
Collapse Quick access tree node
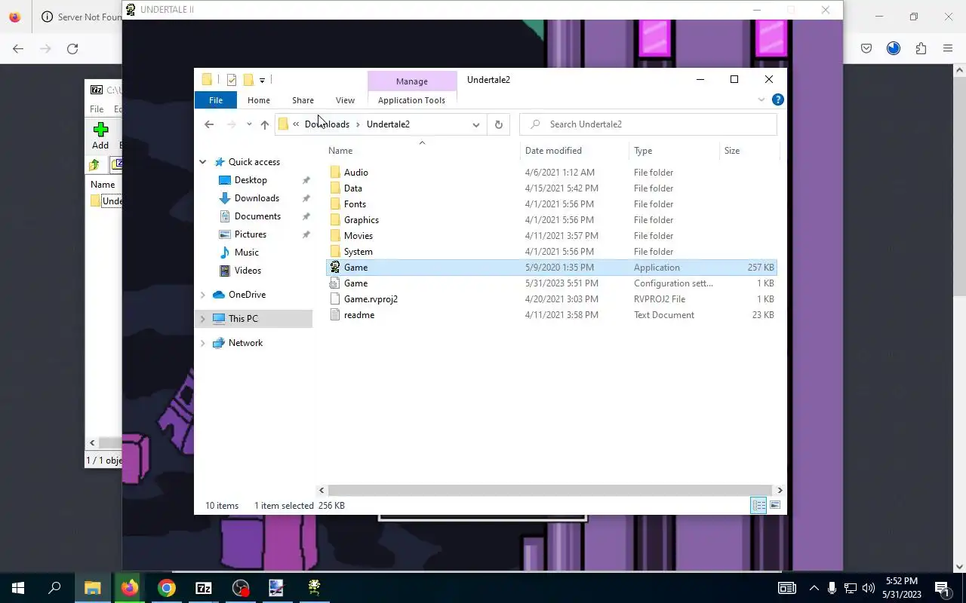coord(202,162)
